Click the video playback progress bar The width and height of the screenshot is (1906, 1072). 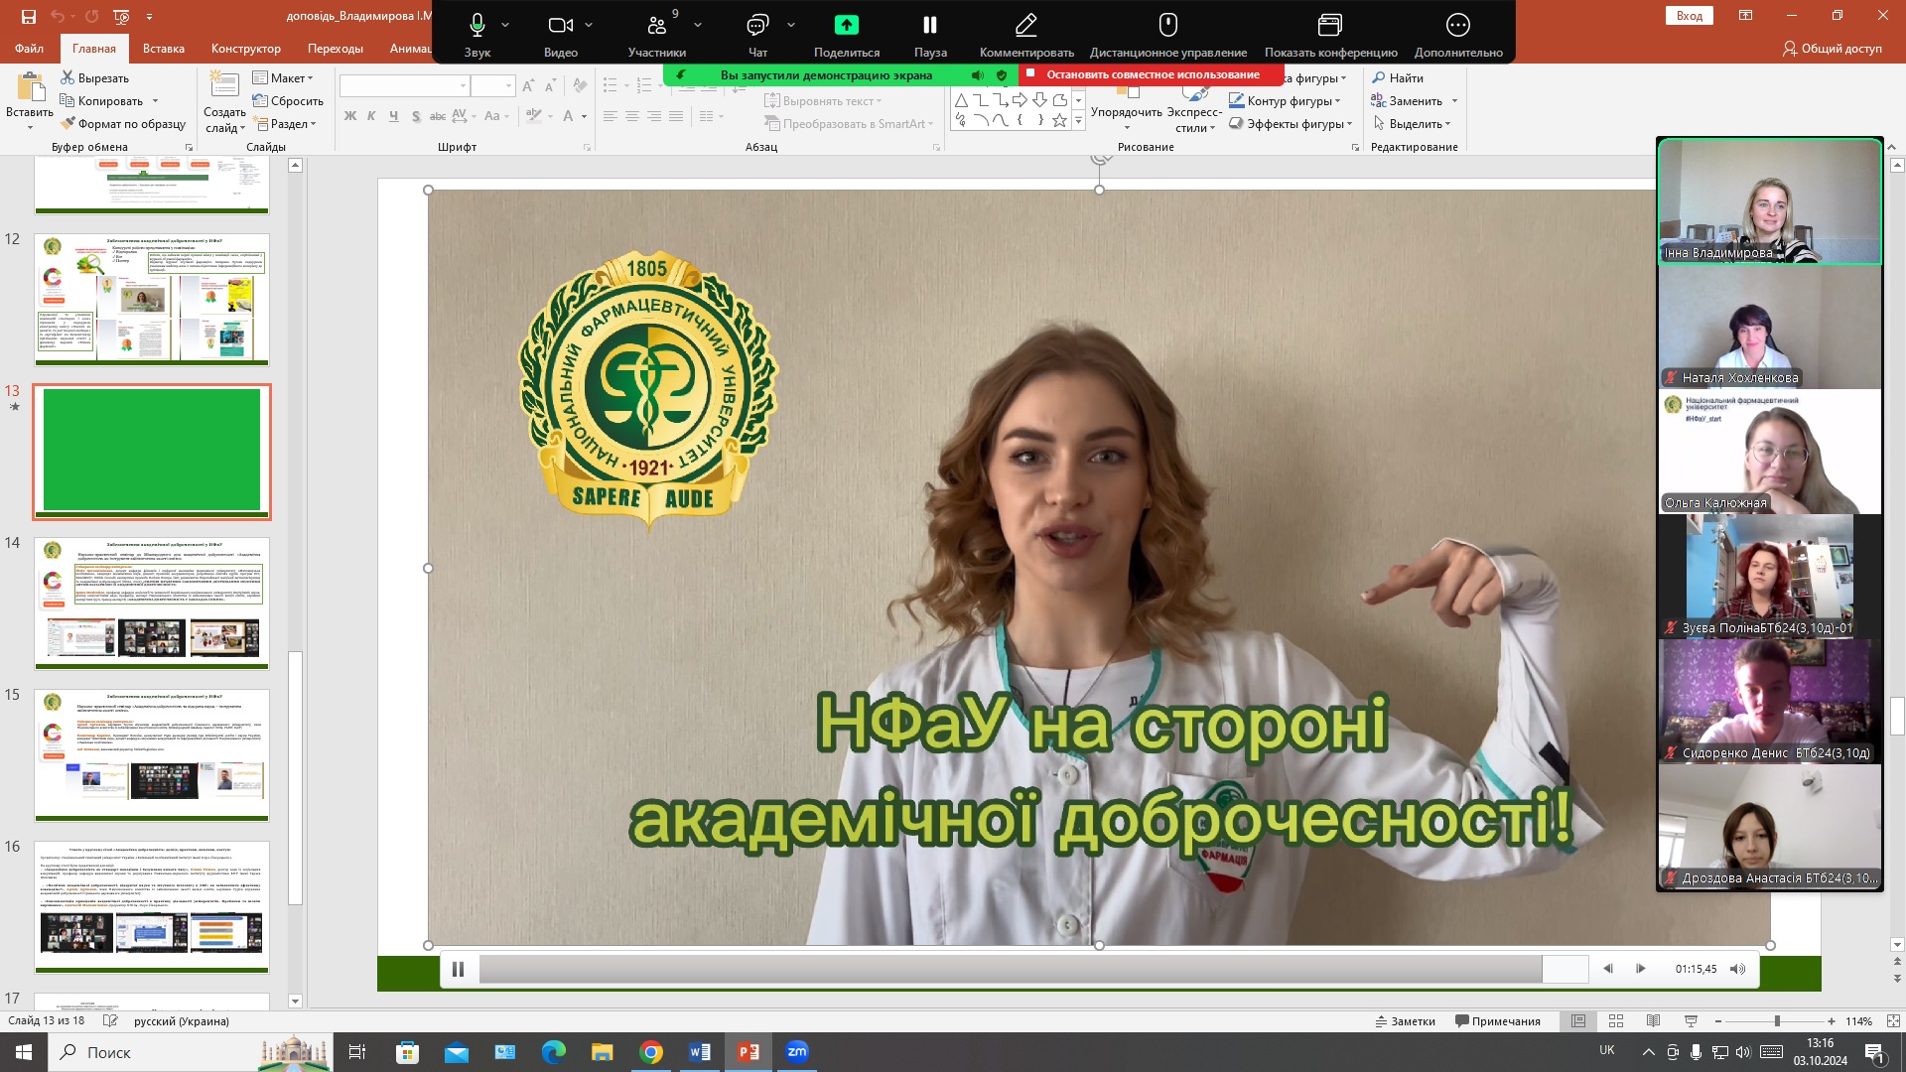[x=1033, y=969]
